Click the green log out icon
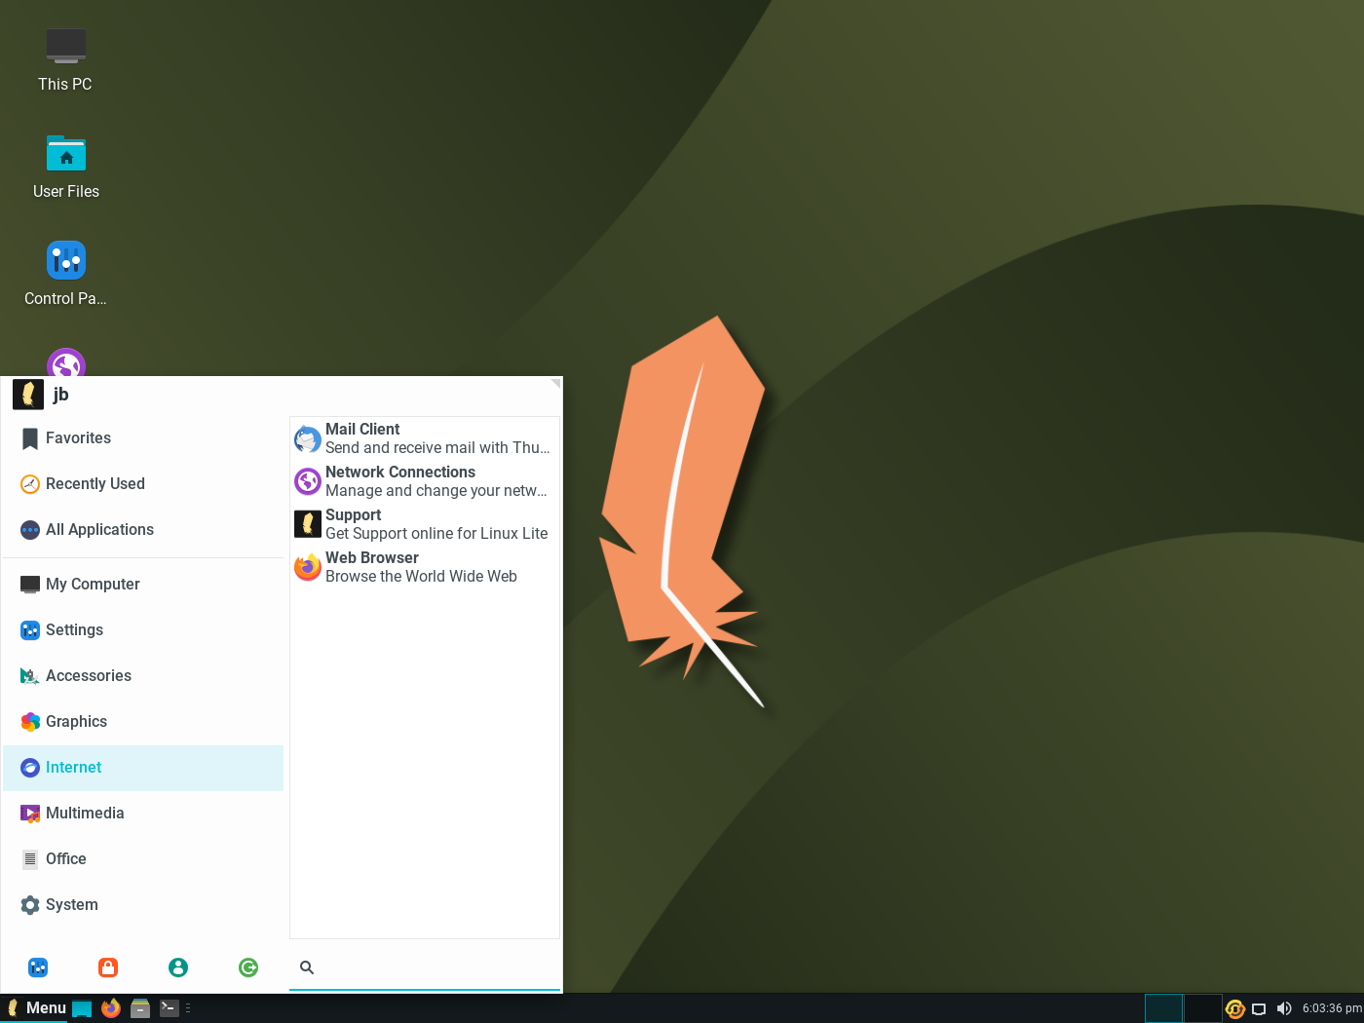The image size is (1364, 1023). (x=248, y=967)
